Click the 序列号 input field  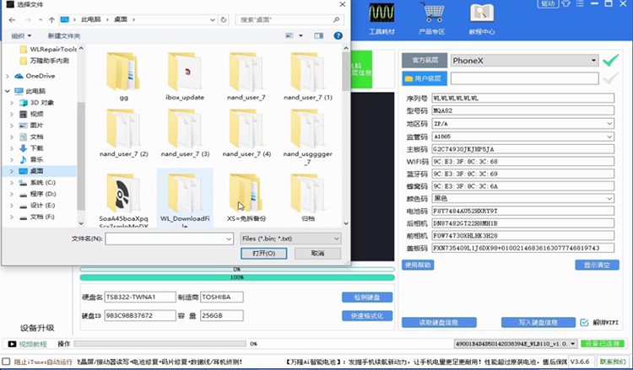[x=523, y=98]
